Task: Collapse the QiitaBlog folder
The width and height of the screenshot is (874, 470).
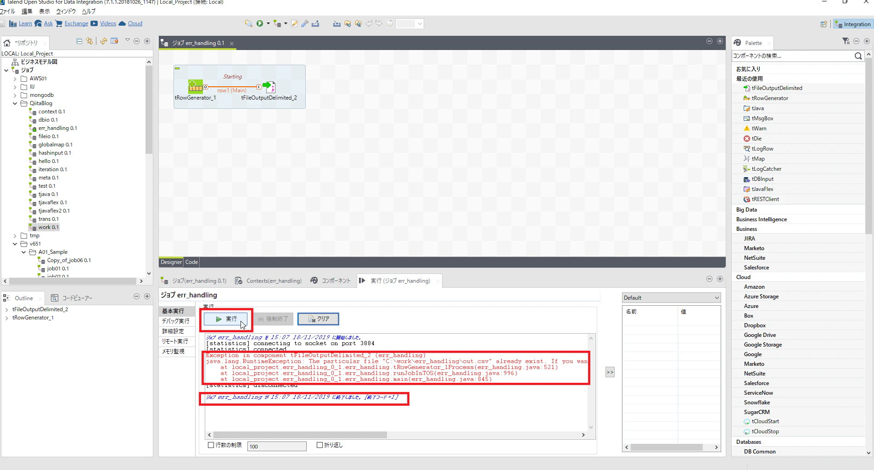Action: [15, 104]
